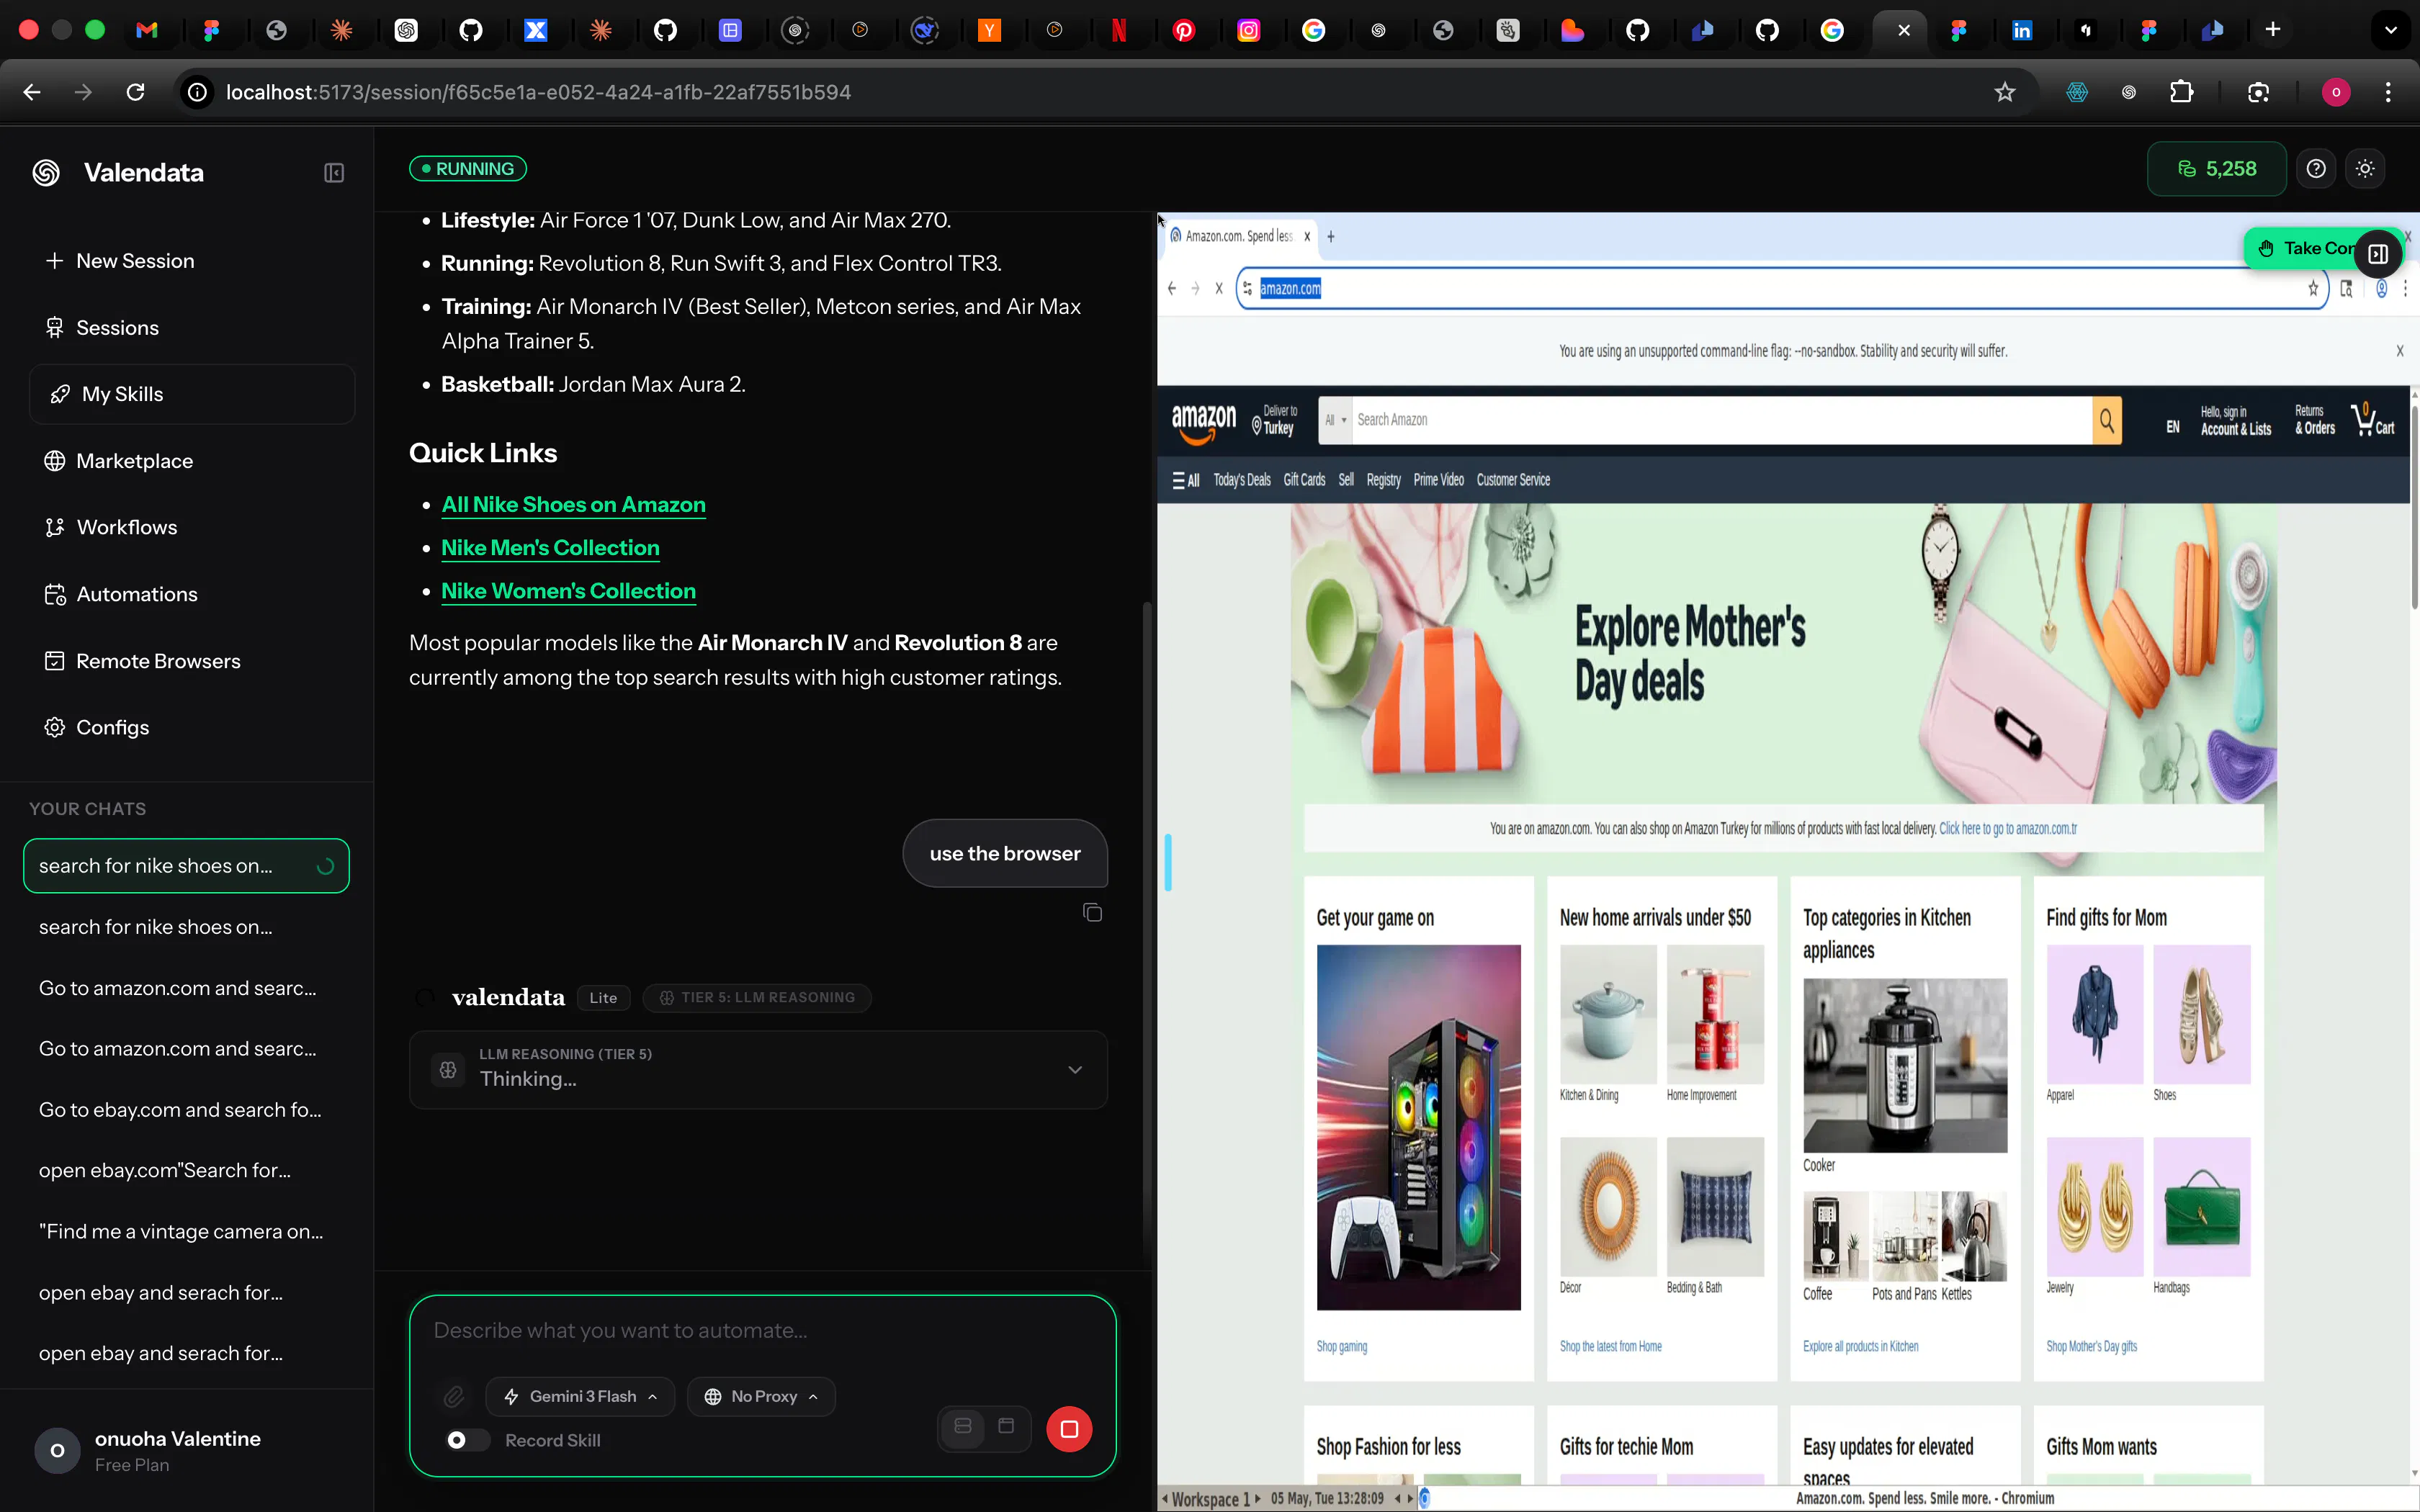Open Gift Cards on Amazon
This screenshot has height=1512, width=2420.
click(1304, 481)
